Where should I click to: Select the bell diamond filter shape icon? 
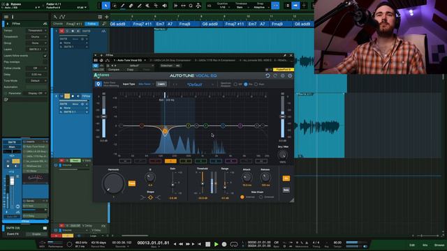tap(151, 197)
